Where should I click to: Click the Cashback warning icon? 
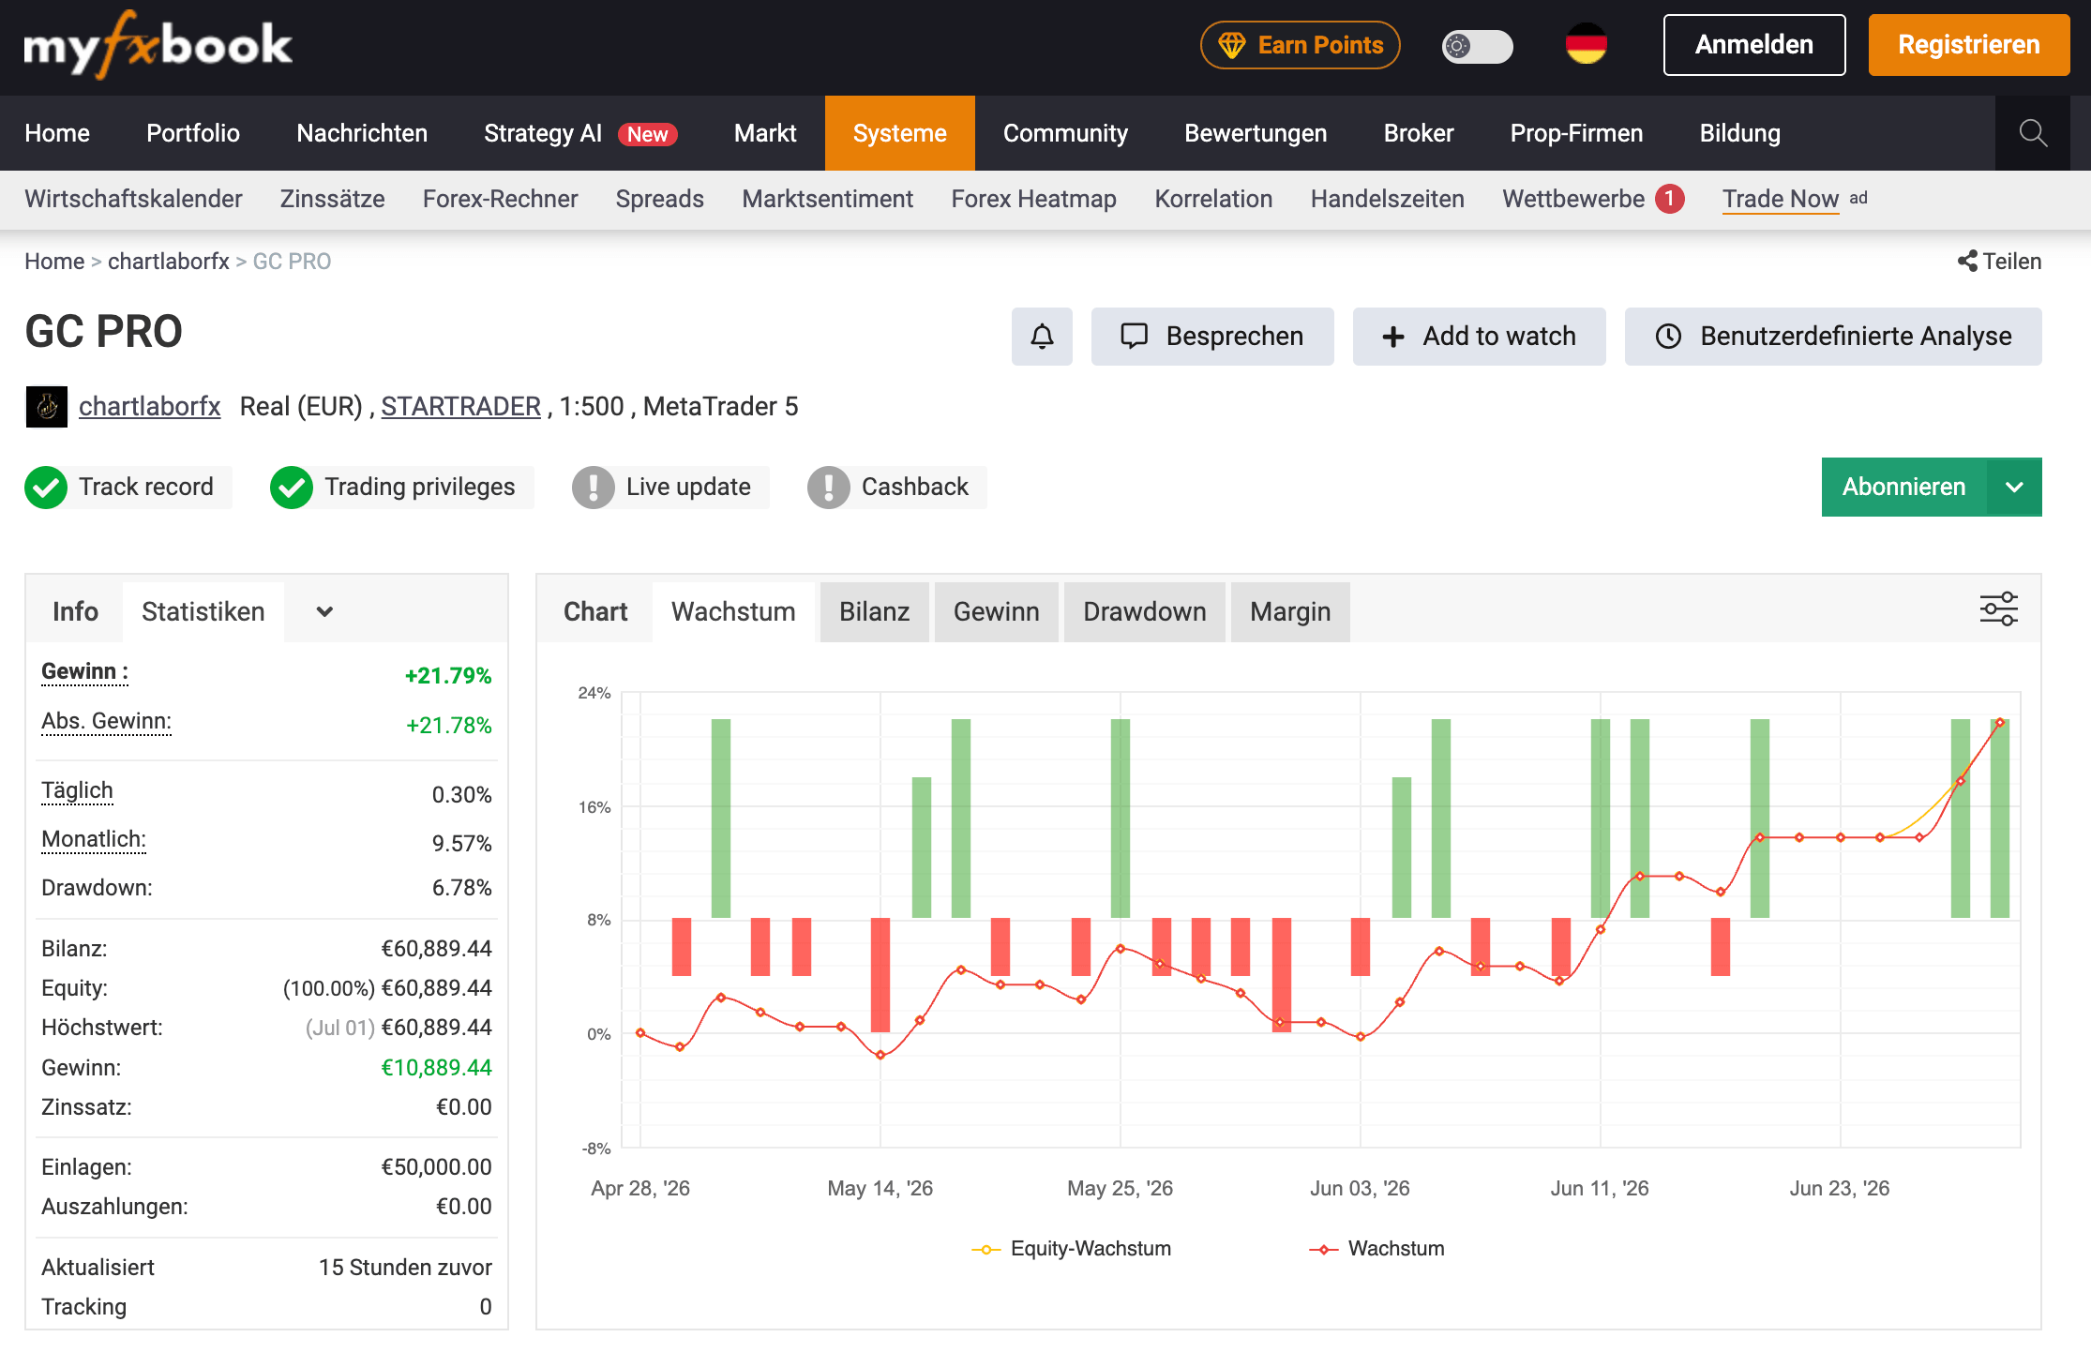pos(829,488)
